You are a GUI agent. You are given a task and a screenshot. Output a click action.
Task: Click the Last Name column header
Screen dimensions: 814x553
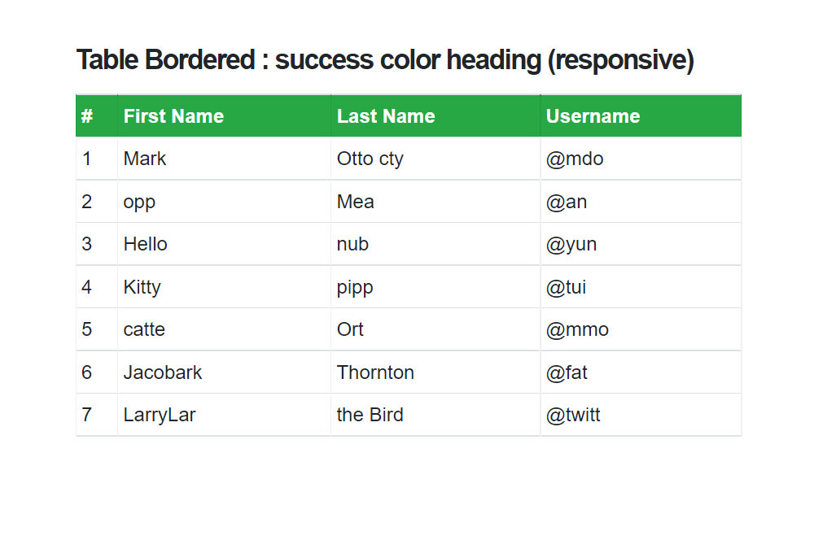[x=435, y=115]
